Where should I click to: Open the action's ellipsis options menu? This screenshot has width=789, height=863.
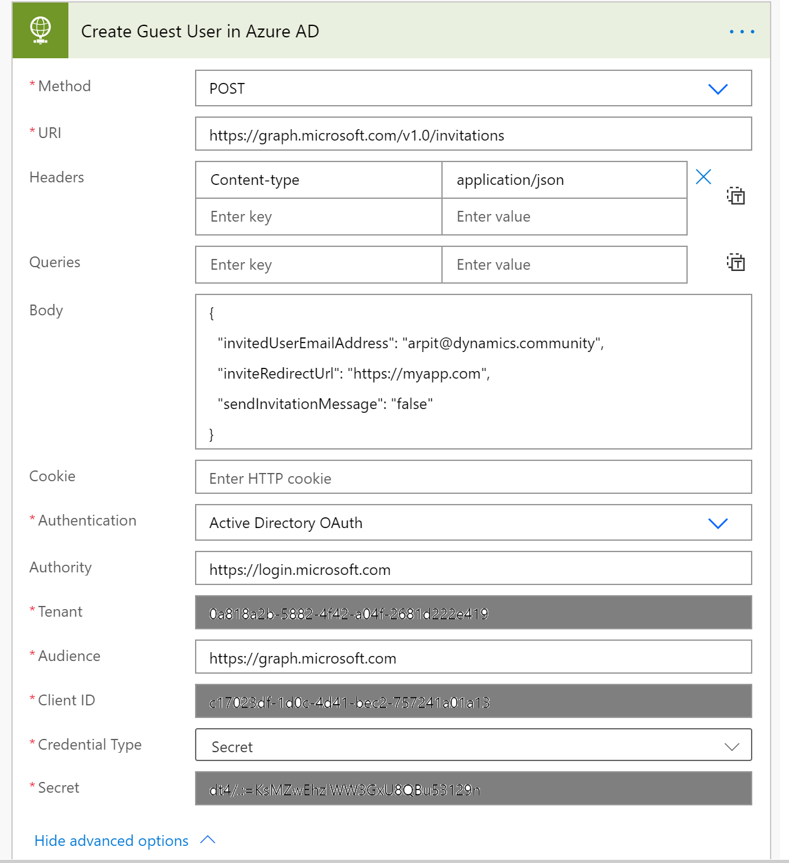[742, 31]
